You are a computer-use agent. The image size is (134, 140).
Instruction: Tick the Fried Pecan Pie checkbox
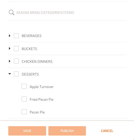tap(24, 99)
